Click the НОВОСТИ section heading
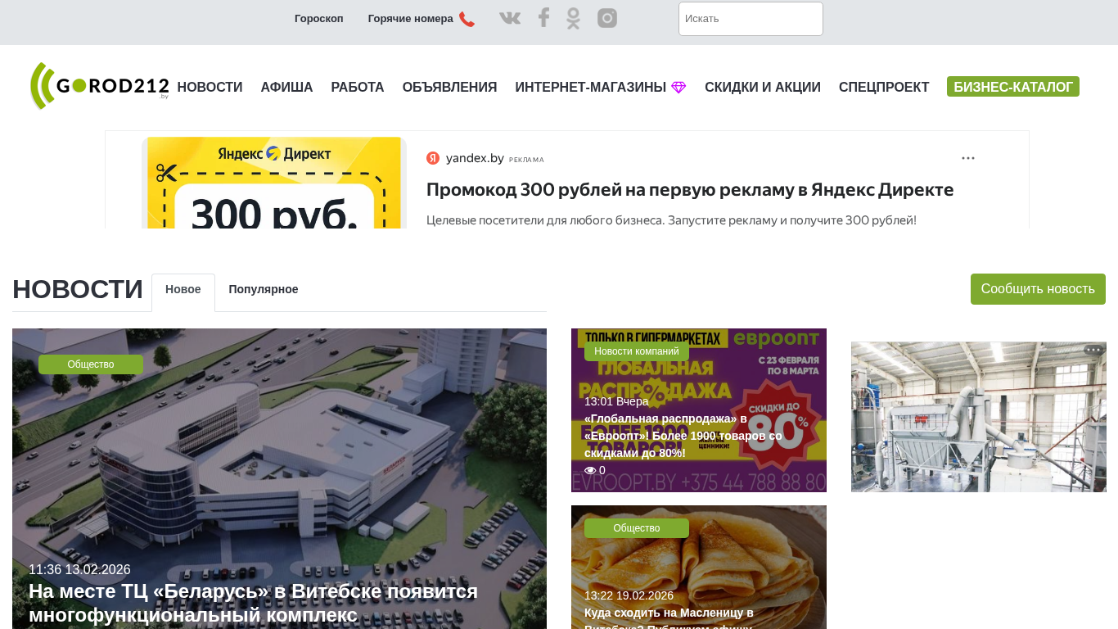The width and height of the screenshot is (1118, 629). pos(78,290)
